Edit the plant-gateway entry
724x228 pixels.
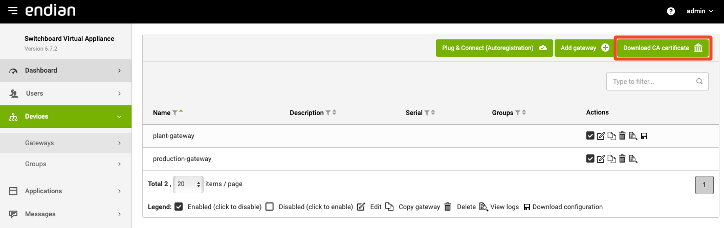(601, 136)
